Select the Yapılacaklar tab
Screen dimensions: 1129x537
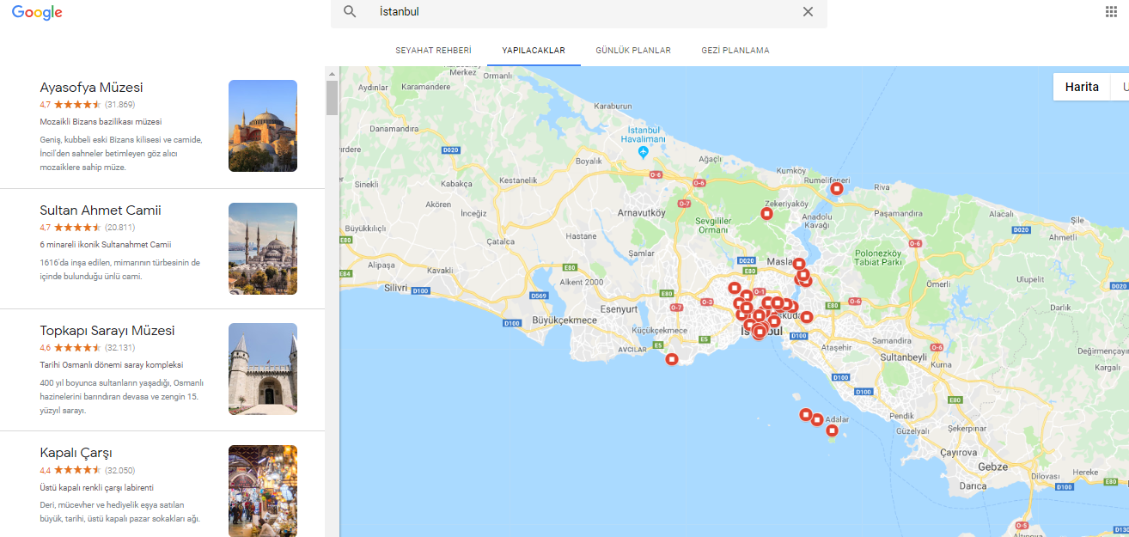click(534, 51)
